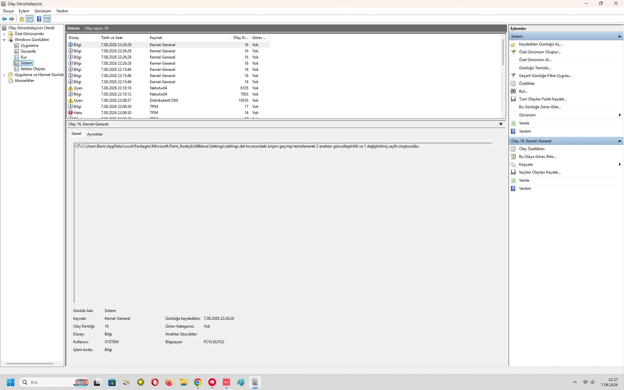This screenshot has height=390, width=624.
Task: Collapse the Sistem actions section
Action: [619, 36]
